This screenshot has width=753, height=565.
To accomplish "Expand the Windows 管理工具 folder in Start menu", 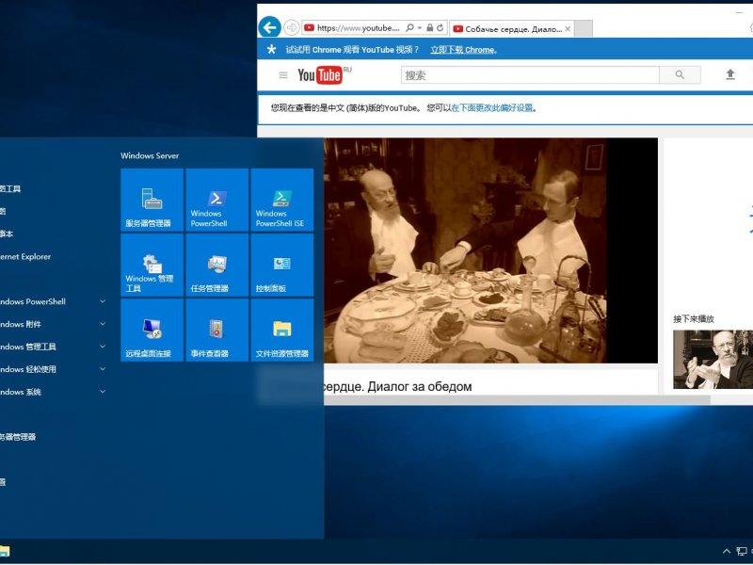I will click(x=53, y=347).
